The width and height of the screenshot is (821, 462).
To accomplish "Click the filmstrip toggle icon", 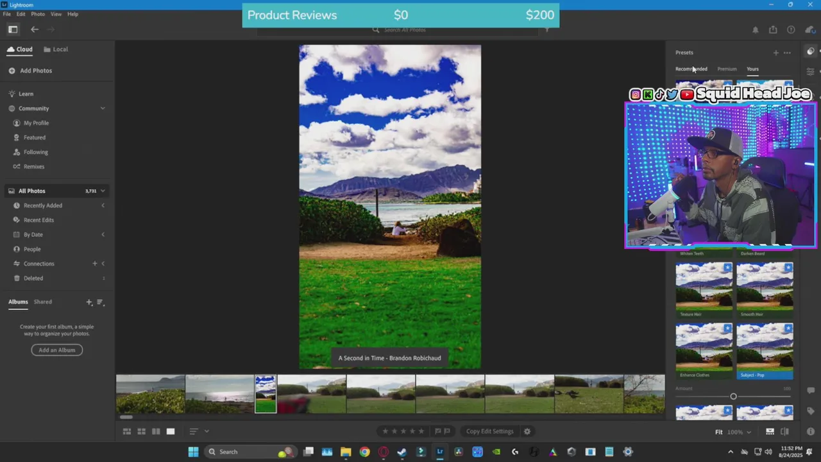I will tap(770, 432).
